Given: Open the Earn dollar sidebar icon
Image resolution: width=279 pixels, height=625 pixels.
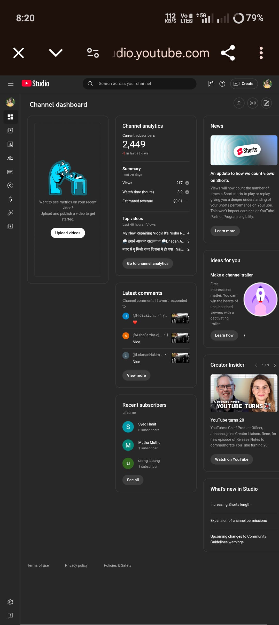Looking at the screenshot, I should point(10,199).
